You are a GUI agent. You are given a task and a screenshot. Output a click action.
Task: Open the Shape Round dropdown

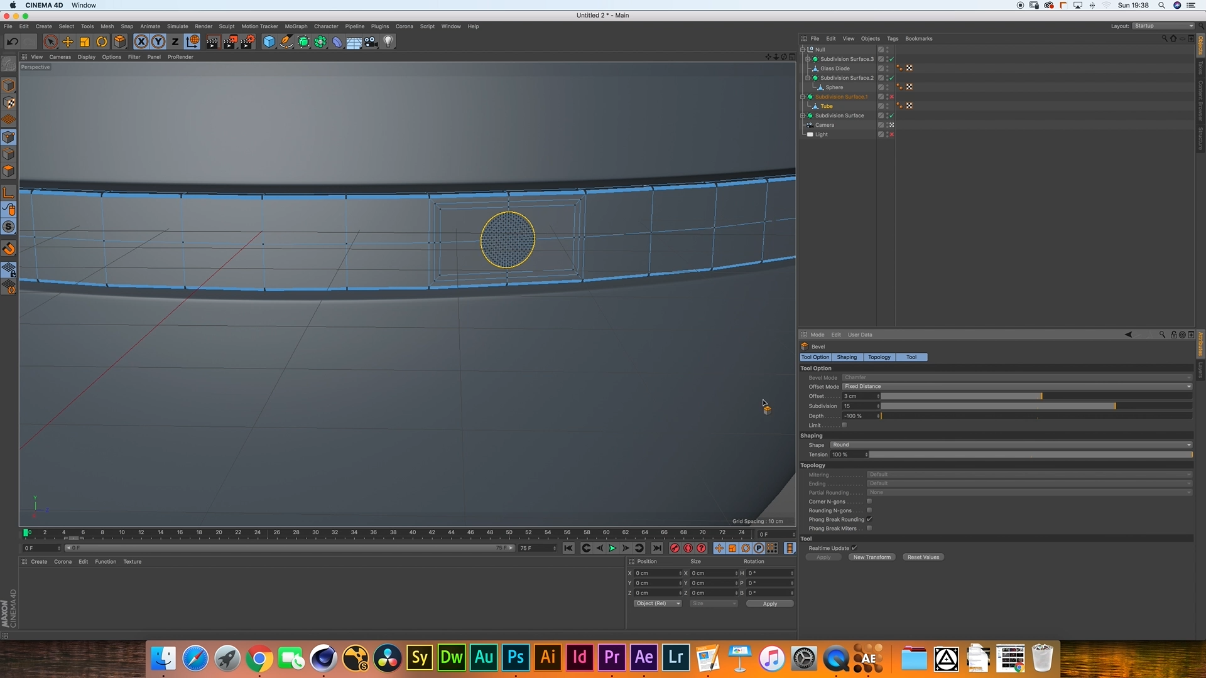coord(1011,445)
